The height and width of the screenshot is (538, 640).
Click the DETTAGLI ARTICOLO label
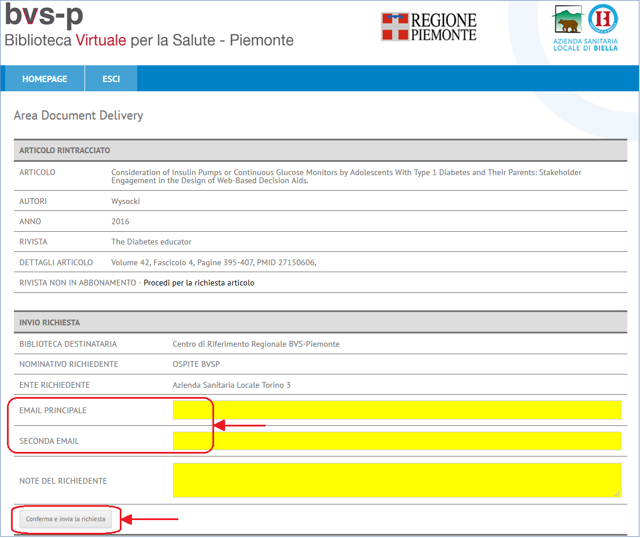coord(56,262)
